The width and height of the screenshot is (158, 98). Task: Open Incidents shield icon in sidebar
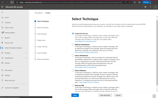click(x=2, y=22)
